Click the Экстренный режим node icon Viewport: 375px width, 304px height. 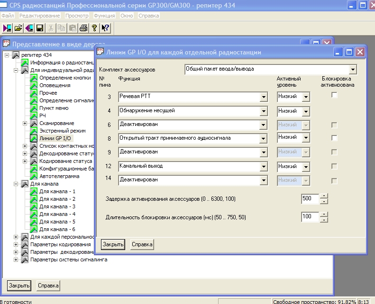[x=34, y=131]
